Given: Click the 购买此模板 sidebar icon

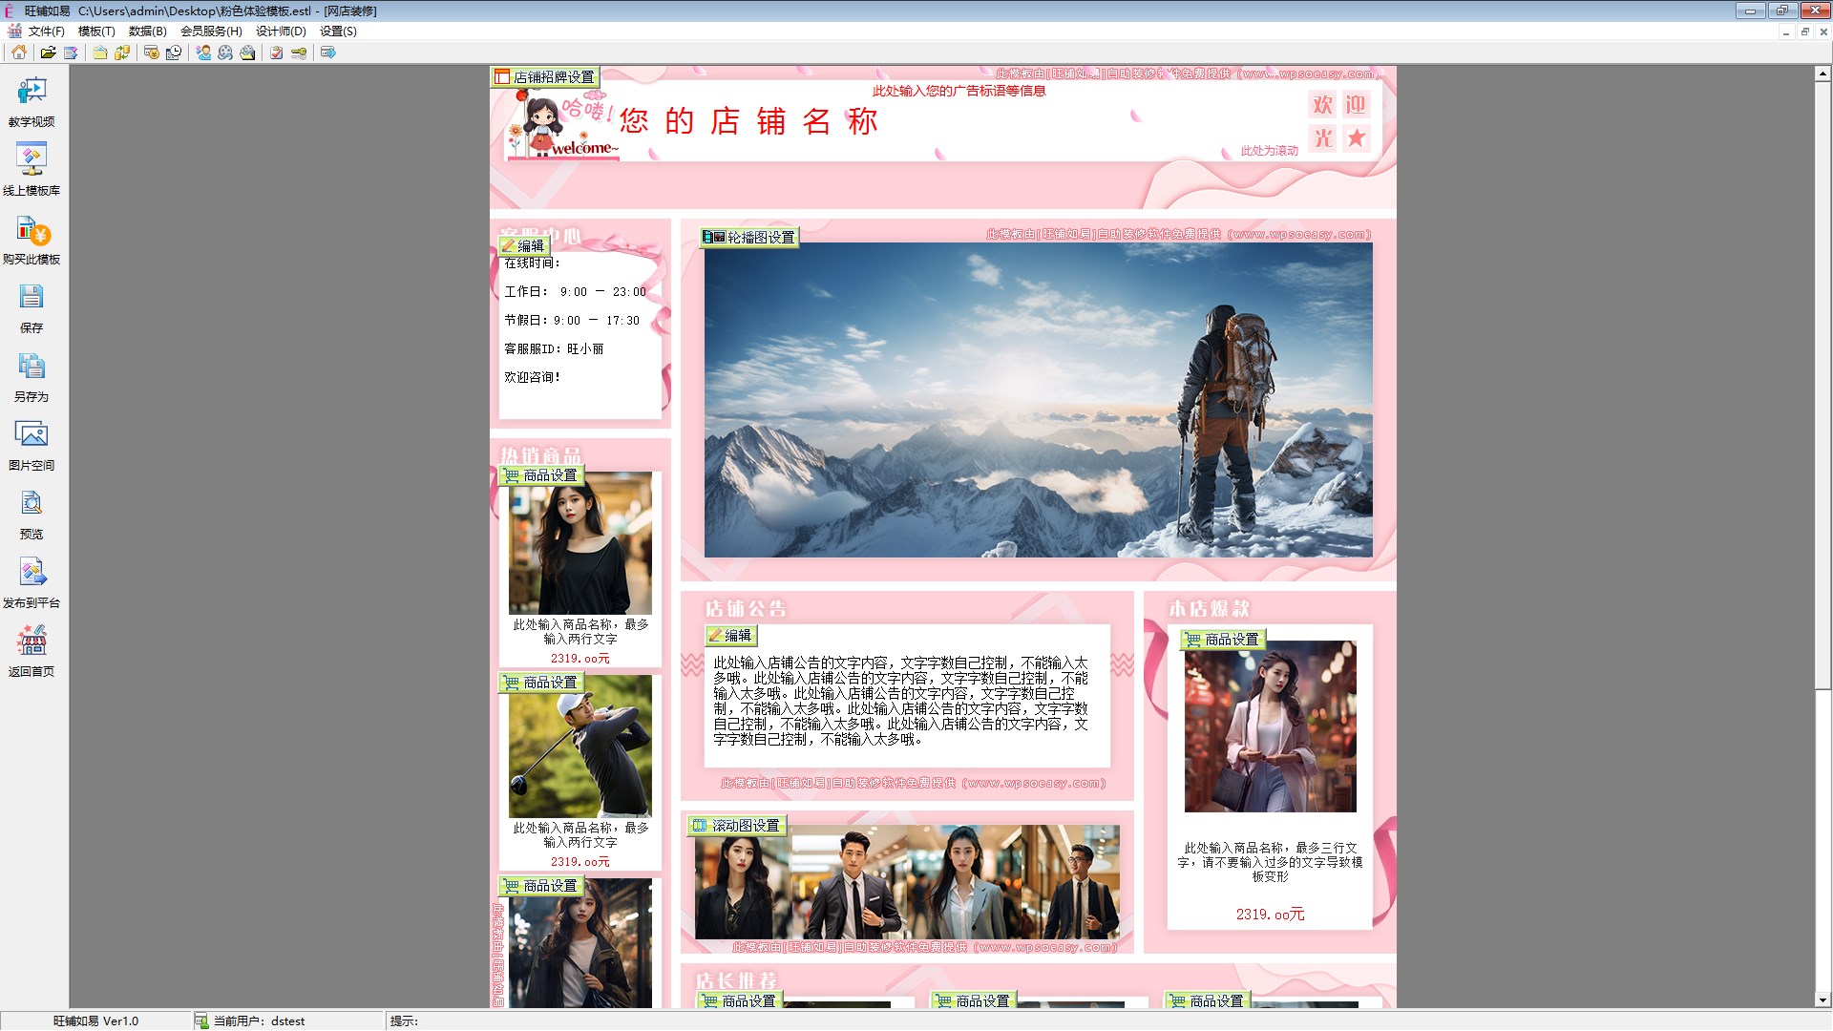Looking at the screenshot, I should (x=32, y=239).
